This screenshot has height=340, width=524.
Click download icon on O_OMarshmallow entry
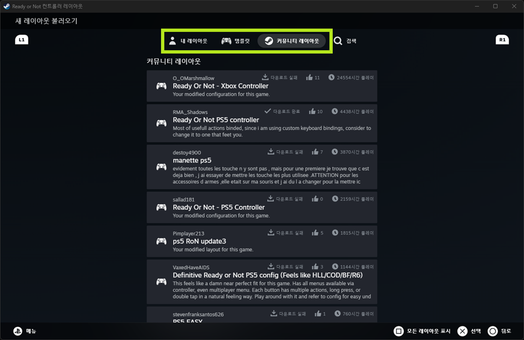point(265,77)
